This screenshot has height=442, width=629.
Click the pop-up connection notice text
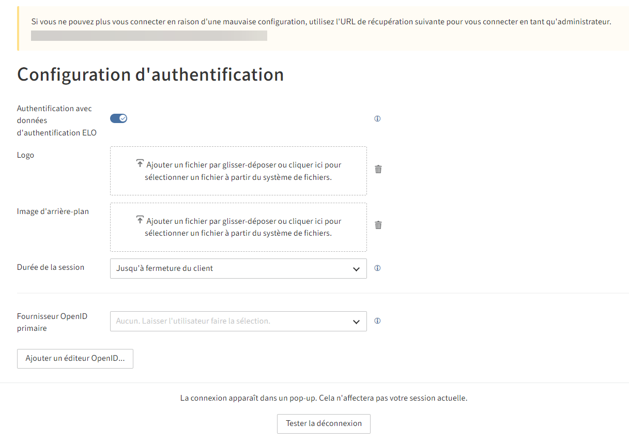pos(324,399)
